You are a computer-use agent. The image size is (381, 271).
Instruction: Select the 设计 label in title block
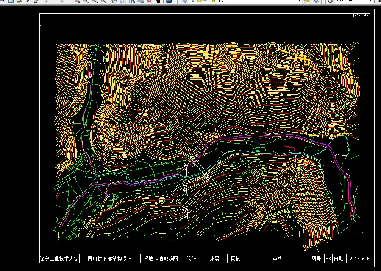192,259
